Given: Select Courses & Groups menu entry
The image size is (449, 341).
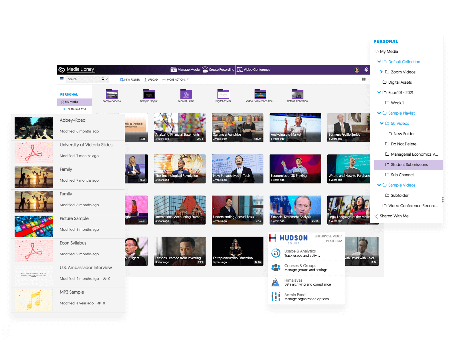Looking at the screenshot, I should coord(306,268).
